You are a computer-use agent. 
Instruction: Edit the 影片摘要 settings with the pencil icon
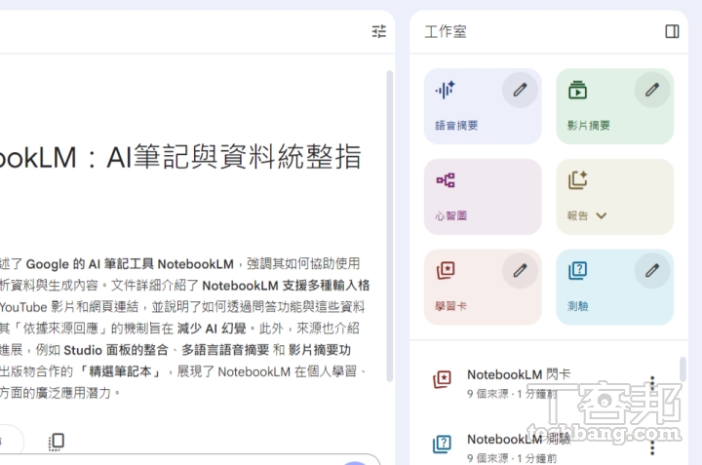tap(652, 90)
